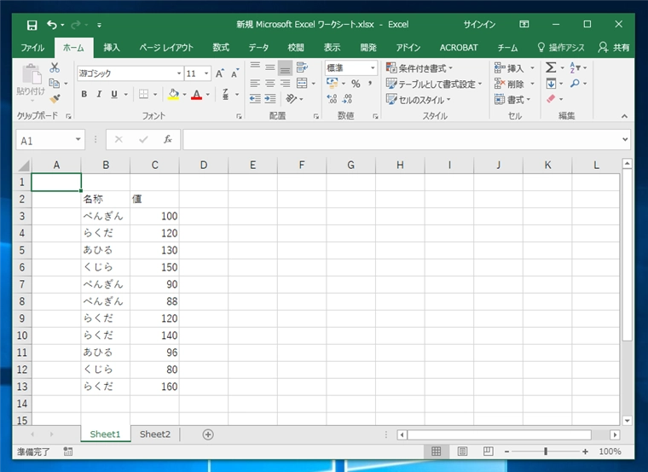
Task: Increase the cell indent
Action: click(270, 98)
